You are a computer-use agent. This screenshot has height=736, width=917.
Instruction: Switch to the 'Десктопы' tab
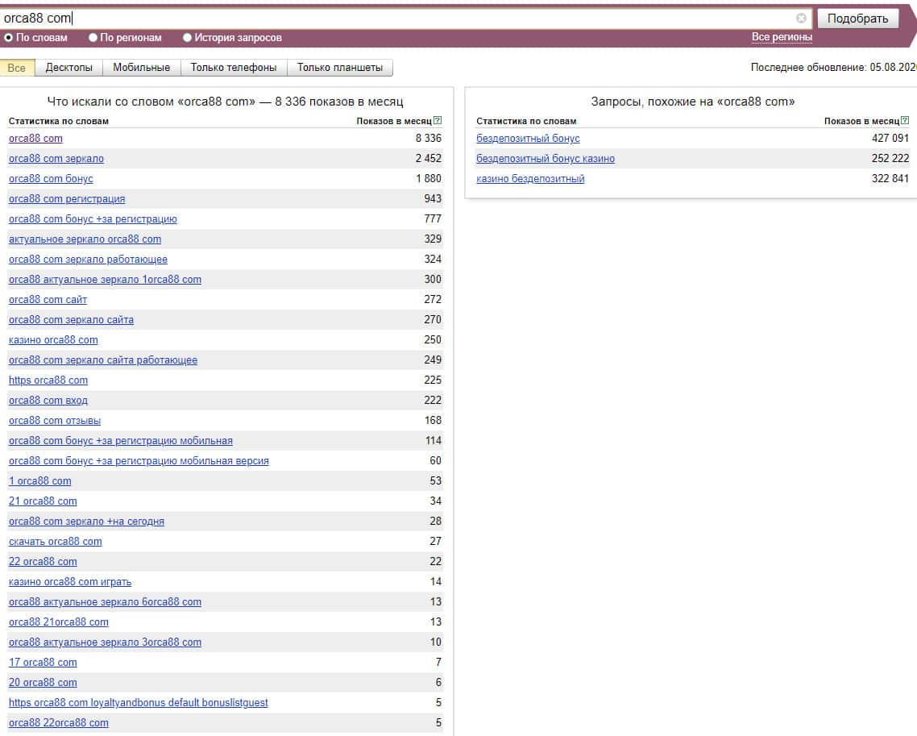tap(68, 68)
